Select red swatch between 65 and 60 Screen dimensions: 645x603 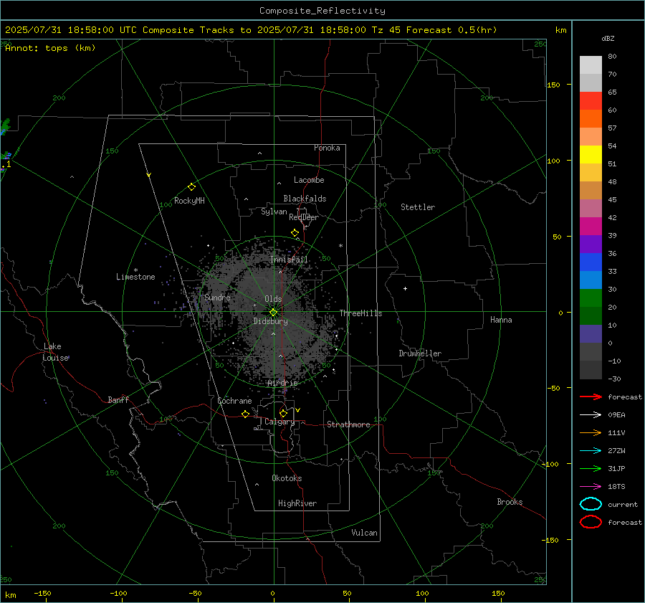click(591, 101)
